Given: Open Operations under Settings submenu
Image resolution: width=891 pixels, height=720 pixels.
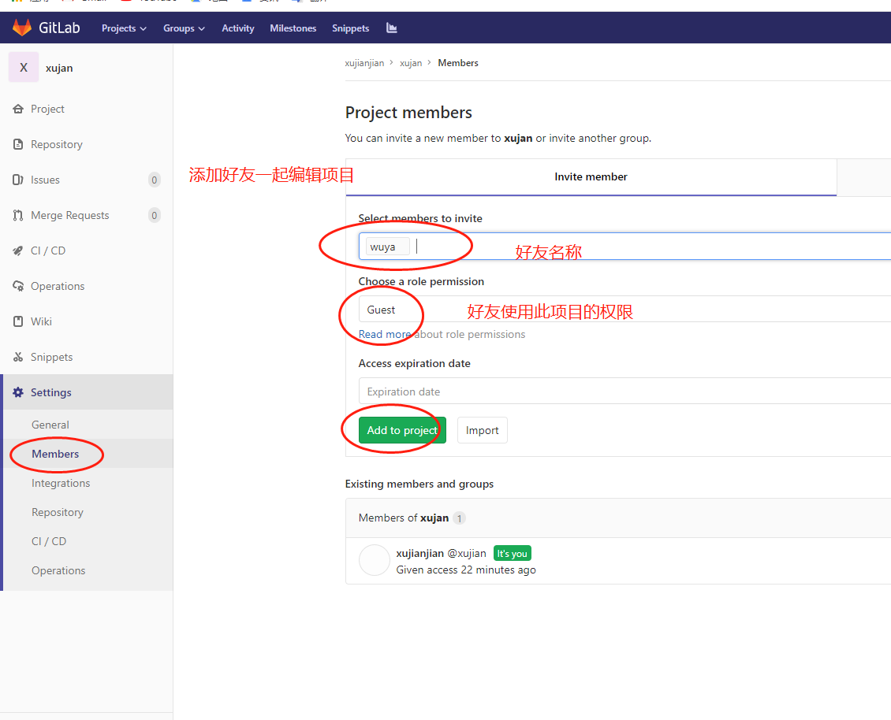Looking at the screenshot, I should pyautogui.click(x=58, y=570).
